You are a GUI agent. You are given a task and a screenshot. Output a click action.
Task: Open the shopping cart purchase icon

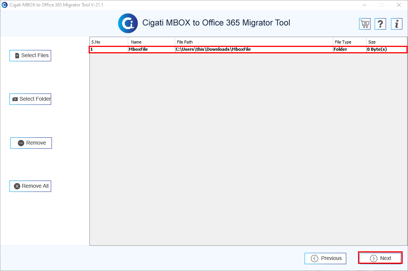[365, 24]
